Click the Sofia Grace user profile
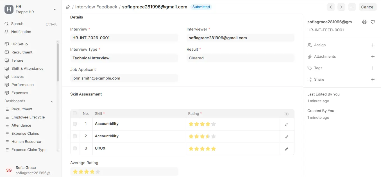This screenshot has width=381, height=177. point(31,170)
